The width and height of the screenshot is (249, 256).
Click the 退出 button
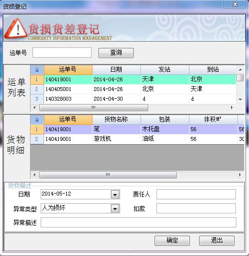217,241
